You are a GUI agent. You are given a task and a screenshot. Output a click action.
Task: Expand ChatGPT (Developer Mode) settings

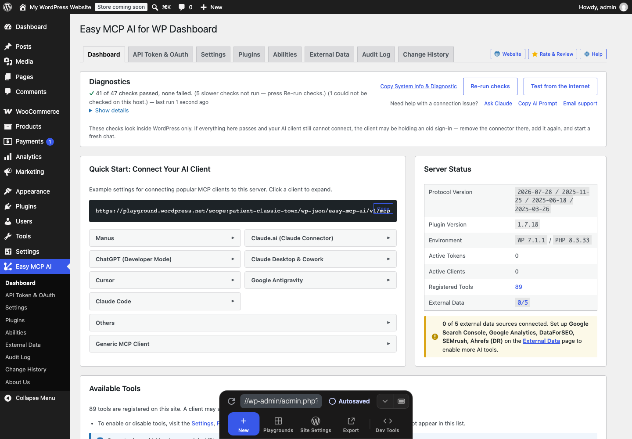click(x=165, y=259)
